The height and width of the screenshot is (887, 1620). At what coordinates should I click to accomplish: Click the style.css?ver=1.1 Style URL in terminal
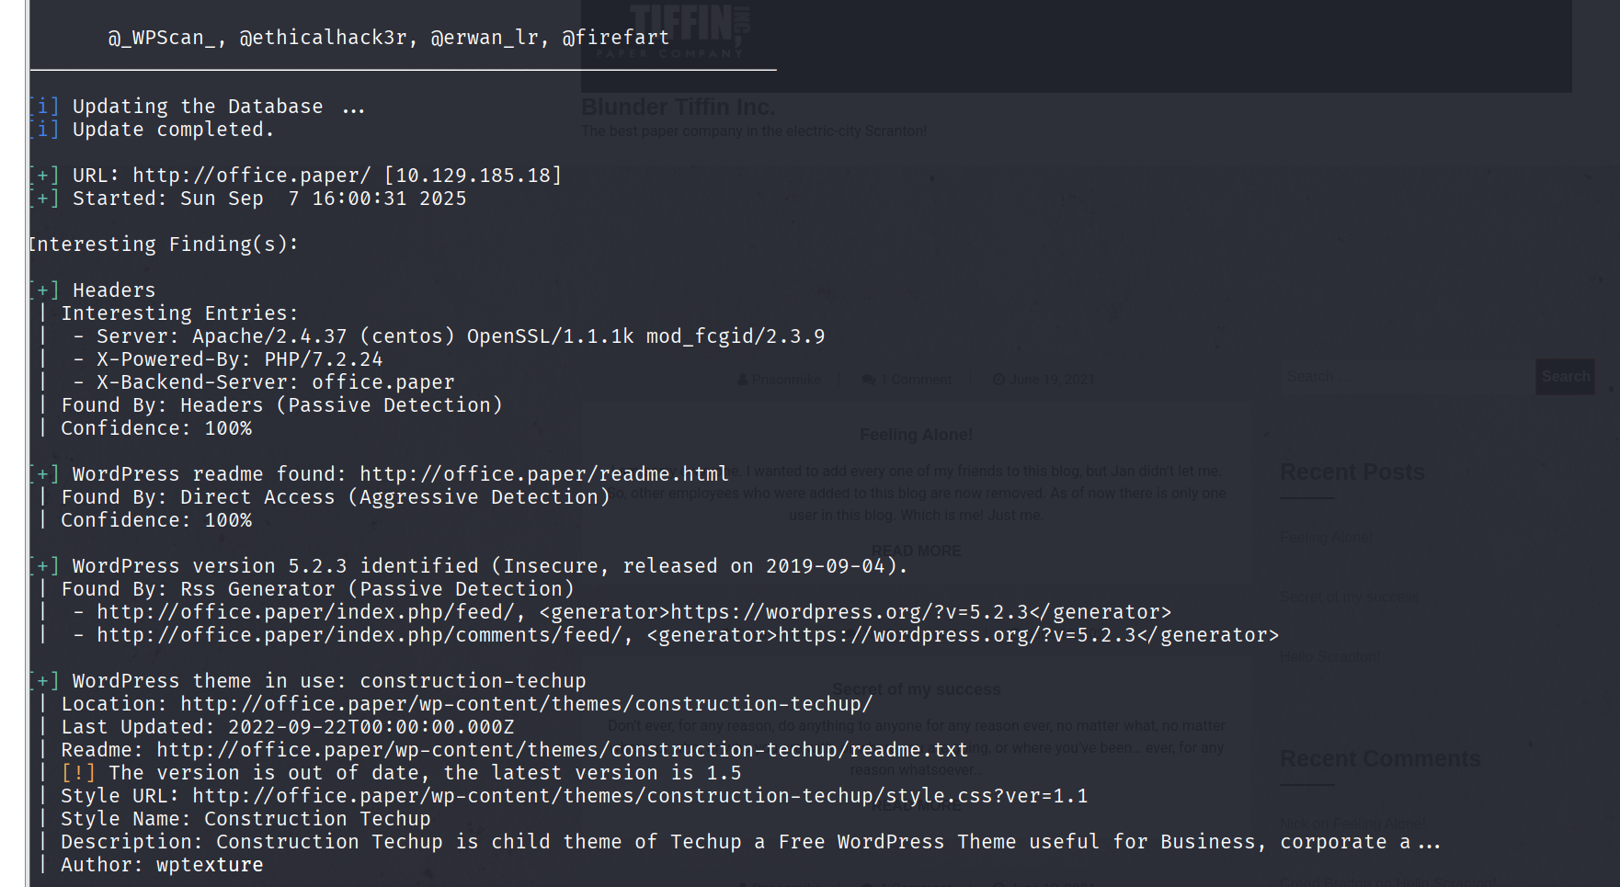point(639,796)
